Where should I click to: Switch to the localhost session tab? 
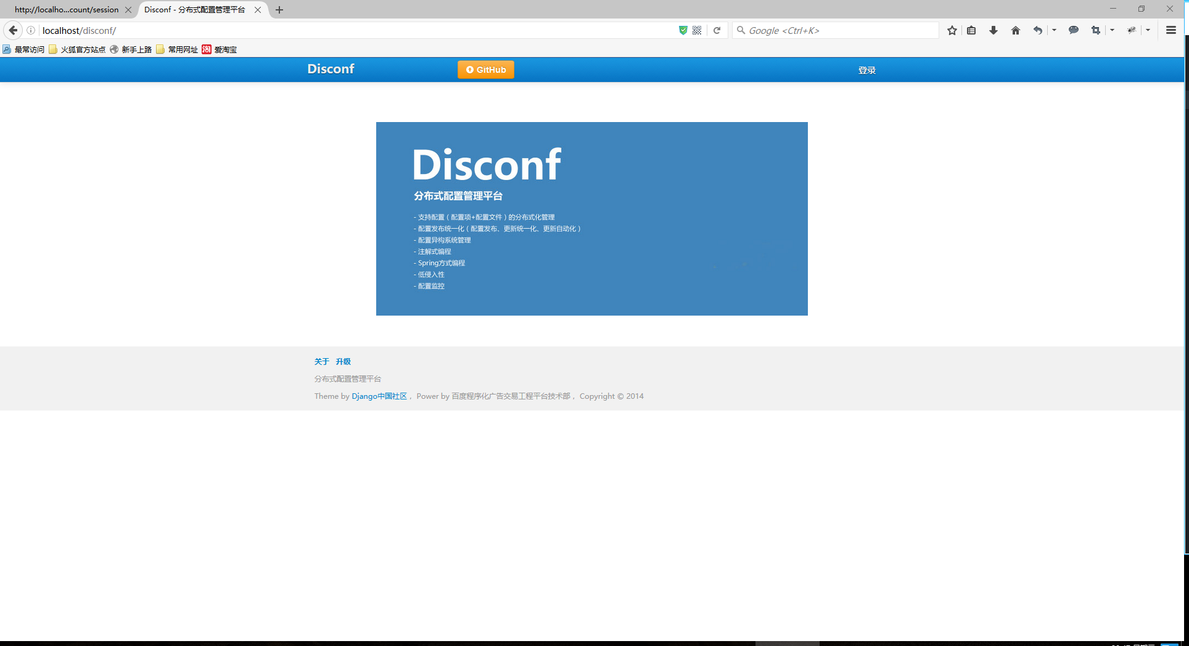(x=67, y=10)
